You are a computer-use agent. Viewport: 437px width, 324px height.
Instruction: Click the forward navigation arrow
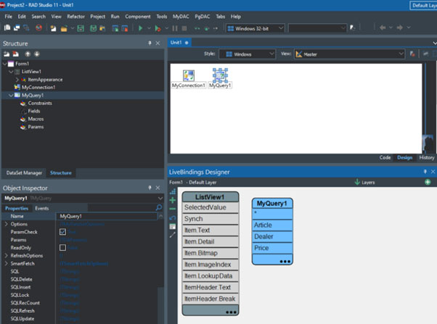(x=400, y=28)
